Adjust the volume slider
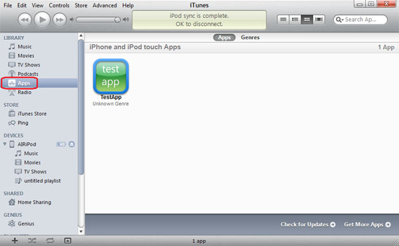Image resolution: width=399 pixels, height=246 pixels. pos(98,19)
